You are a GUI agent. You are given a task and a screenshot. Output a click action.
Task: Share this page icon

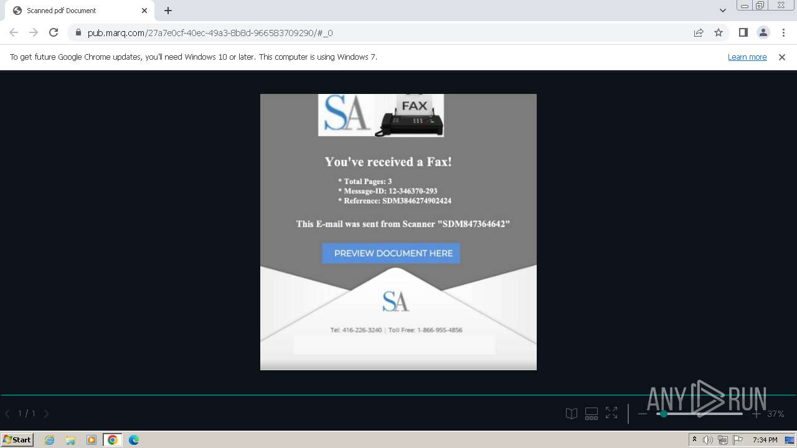pos(699,32)
